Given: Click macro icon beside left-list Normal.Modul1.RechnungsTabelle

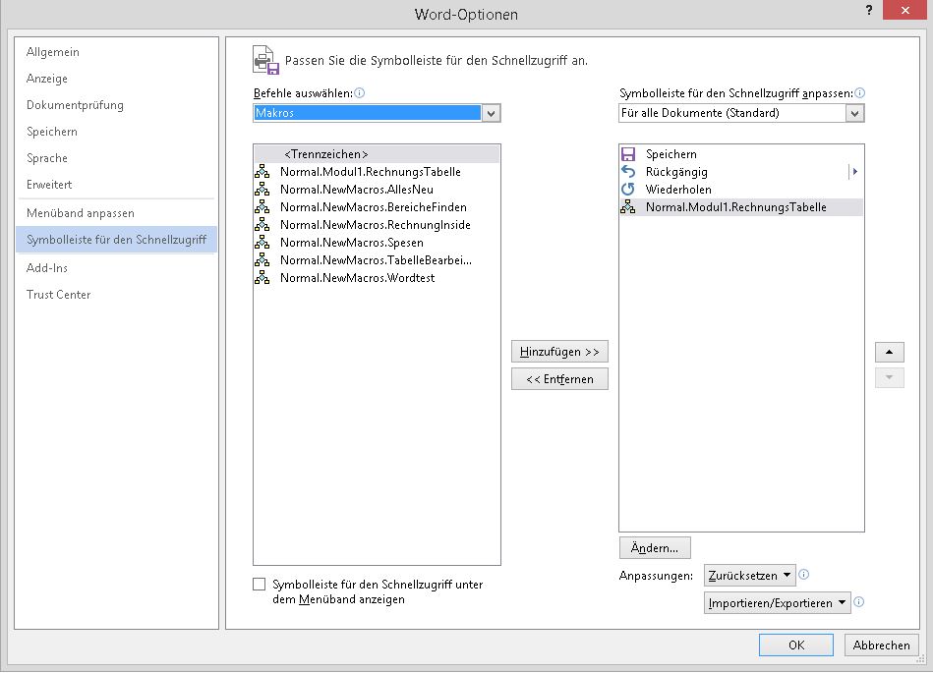Looking at the screenshot, I should tap(262, 172).
